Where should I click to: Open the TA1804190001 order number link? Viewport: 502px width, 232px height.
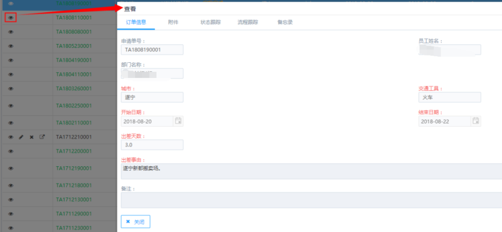pos(74,60)
